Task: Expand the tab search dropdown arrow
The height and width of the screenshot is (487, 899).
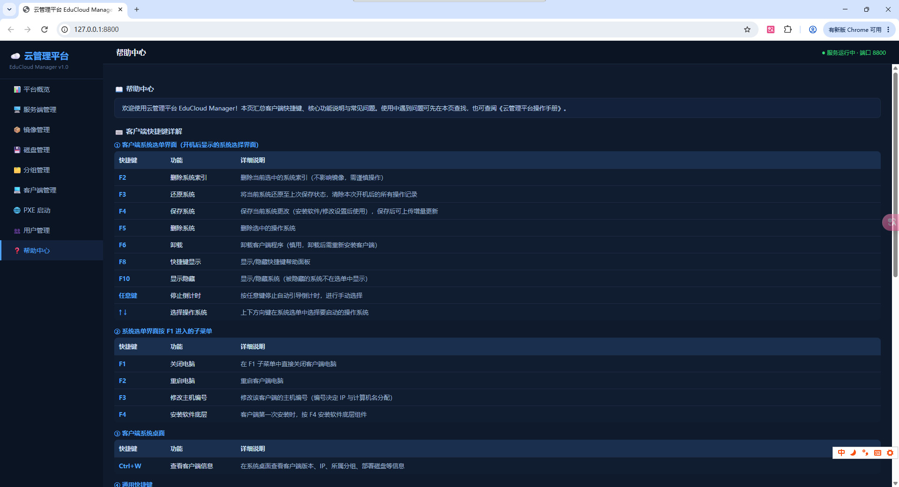Action: click(x=9, y=9)
